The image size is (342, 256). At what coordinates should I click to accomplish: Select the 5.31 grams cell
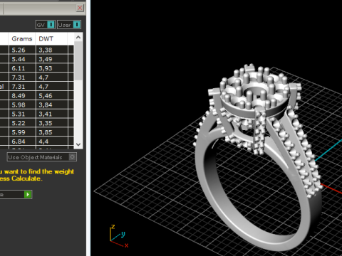22,114
